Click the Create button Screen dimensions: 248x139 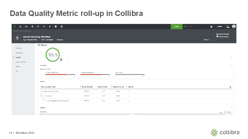[x=177, y=27]
